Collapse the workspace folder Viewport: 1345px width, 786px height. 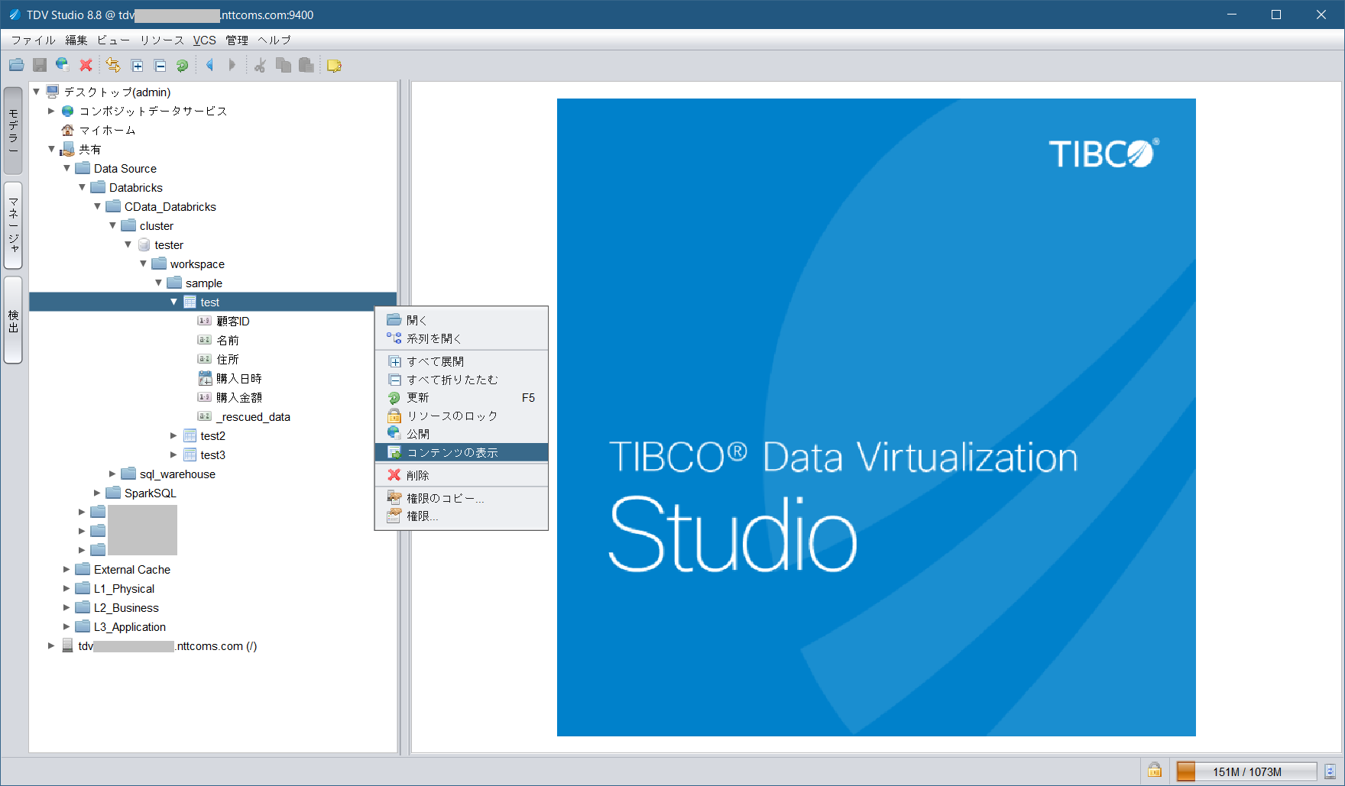pos(143,264)
